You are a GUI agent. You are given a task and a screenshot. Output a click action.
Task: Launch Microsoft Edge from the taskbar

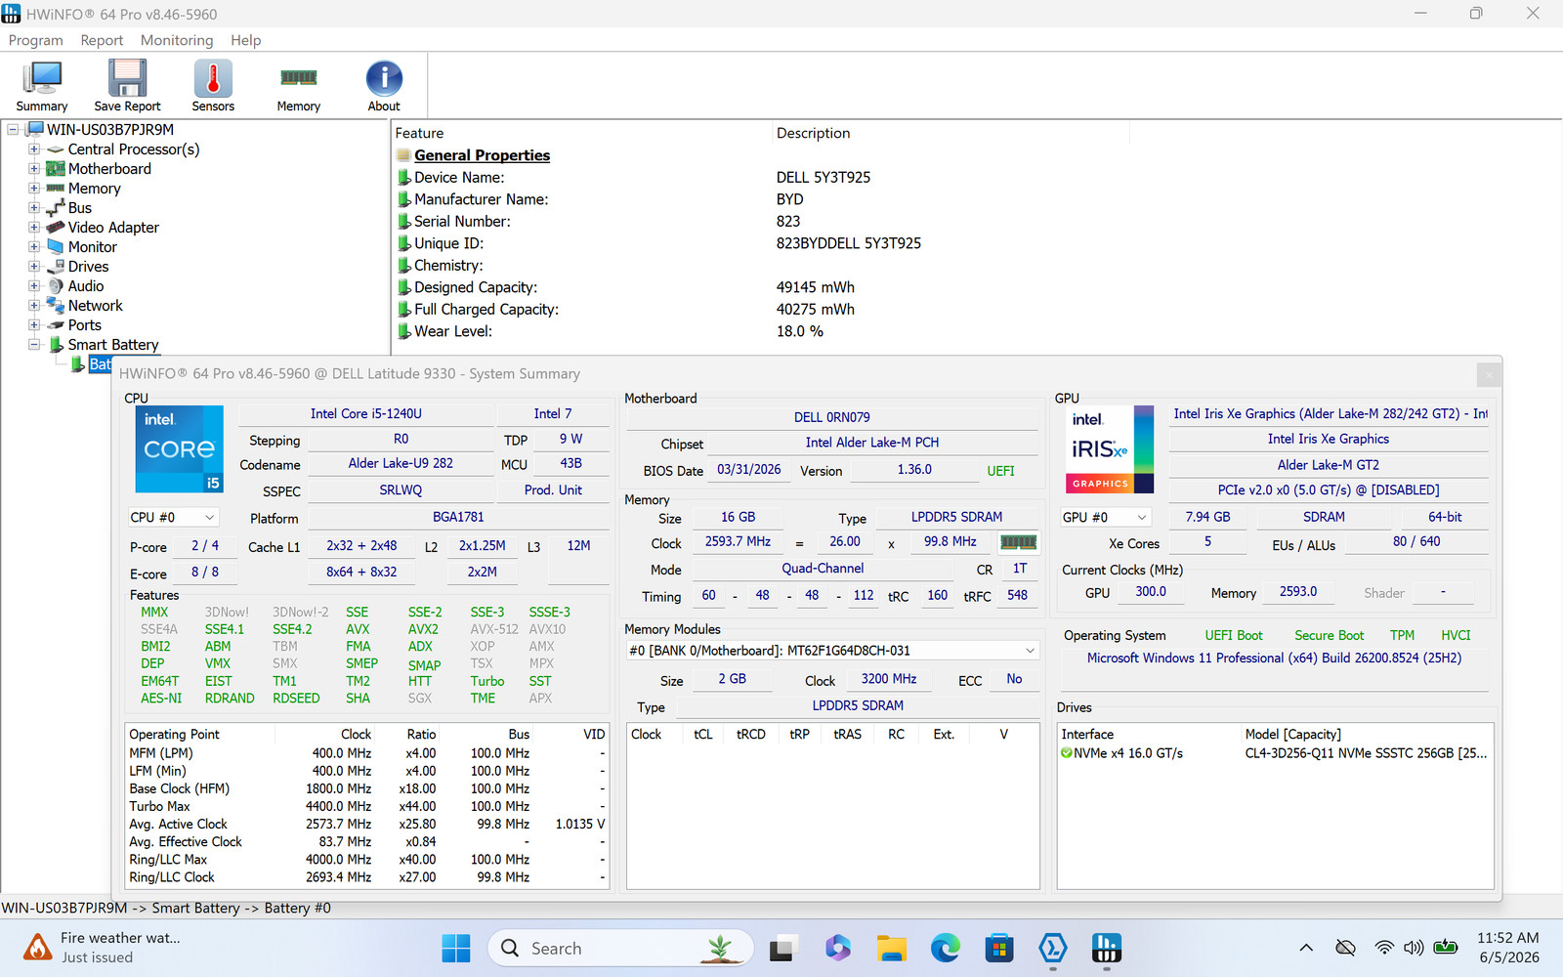point(945,948)
